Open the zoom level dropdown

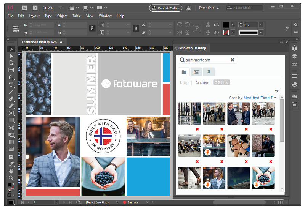[61, 8]
